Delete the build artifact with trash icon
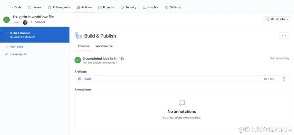 coord(284,79)
